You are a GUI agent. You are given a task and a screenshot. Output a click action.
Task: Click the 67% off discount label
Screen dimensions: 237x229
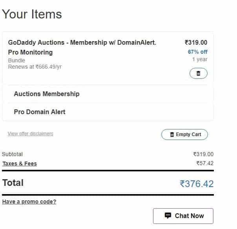click(x=197, y=52)
